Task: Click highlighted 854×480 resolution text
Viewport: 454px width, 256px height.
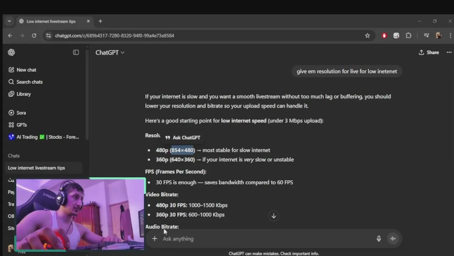Action: pyautogui.click(x=182, y=150)
